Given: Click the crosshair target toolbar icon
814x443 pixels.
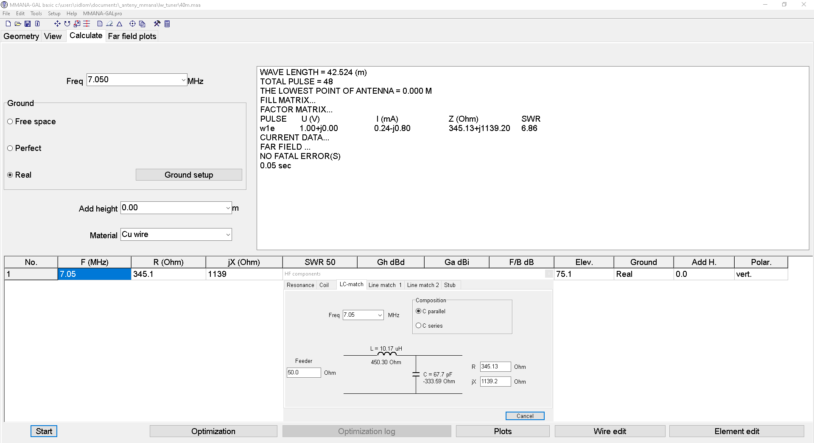Looking at the screenshot, I should (x=132, y=24).
